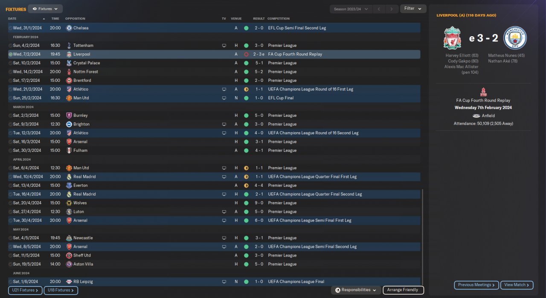Toggle the tick icon beside Sat, 2/3/2024

click(11, 116)
